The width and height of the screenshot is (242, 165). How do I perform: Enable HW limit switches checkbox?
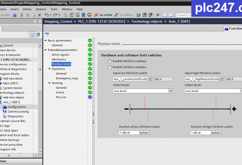tap(110, 61)
